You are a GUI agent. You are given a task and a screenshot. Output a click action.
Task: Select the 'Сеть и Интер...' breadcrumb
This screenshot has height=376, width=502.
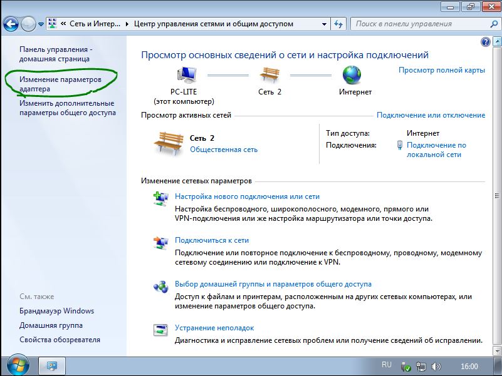click(x=95, y=24)
